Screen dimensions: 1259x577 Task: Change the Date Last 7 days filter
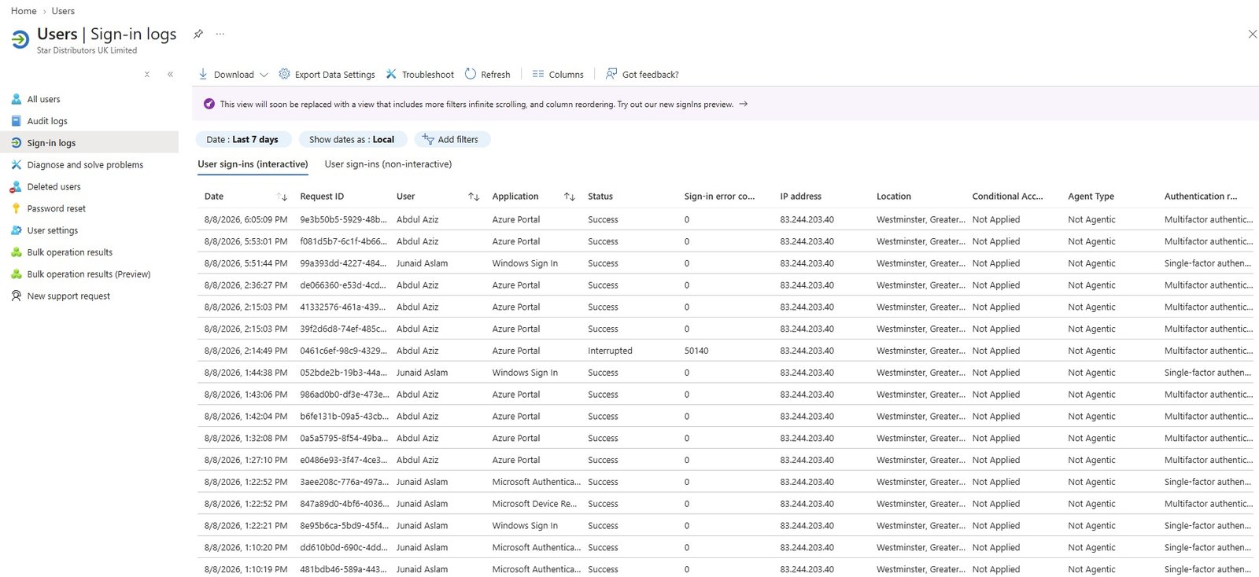[243, 139]
